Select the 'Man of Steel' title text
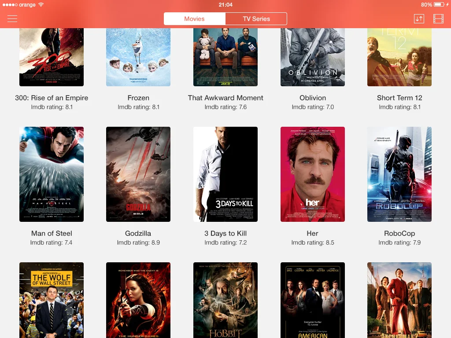Screen dimensions: 451x338 (52, 233)
